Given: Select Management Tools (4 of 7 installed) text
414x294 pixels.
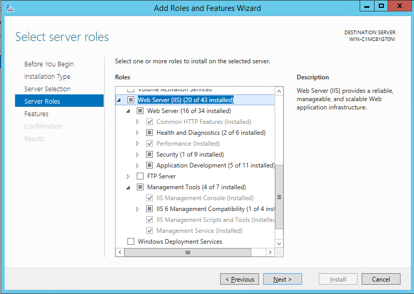Looking at the screenshot, I should coord(196,187).
